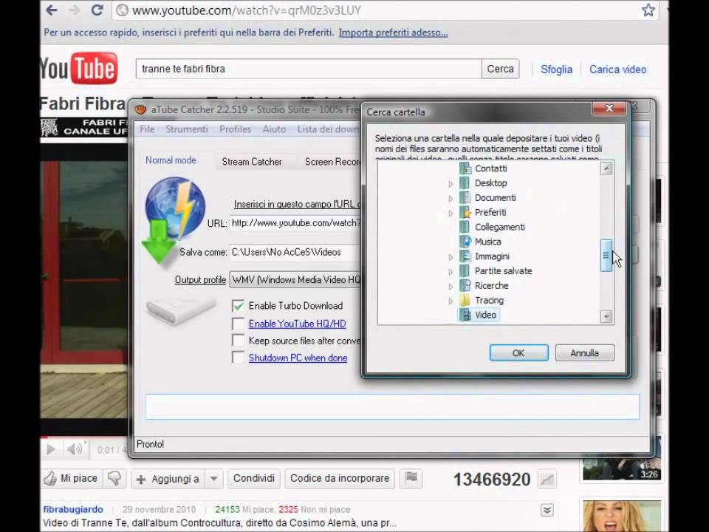This screenshot has width=709, height=532.
Task: Click the Codice da incorporare button
Action: click(340, 478)
